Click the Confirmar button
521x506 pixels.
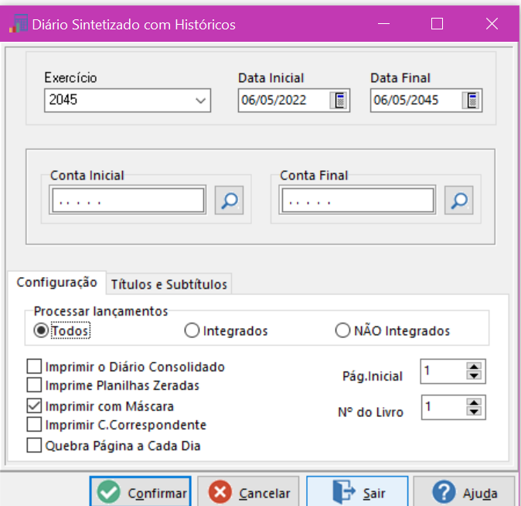point(140,492)
